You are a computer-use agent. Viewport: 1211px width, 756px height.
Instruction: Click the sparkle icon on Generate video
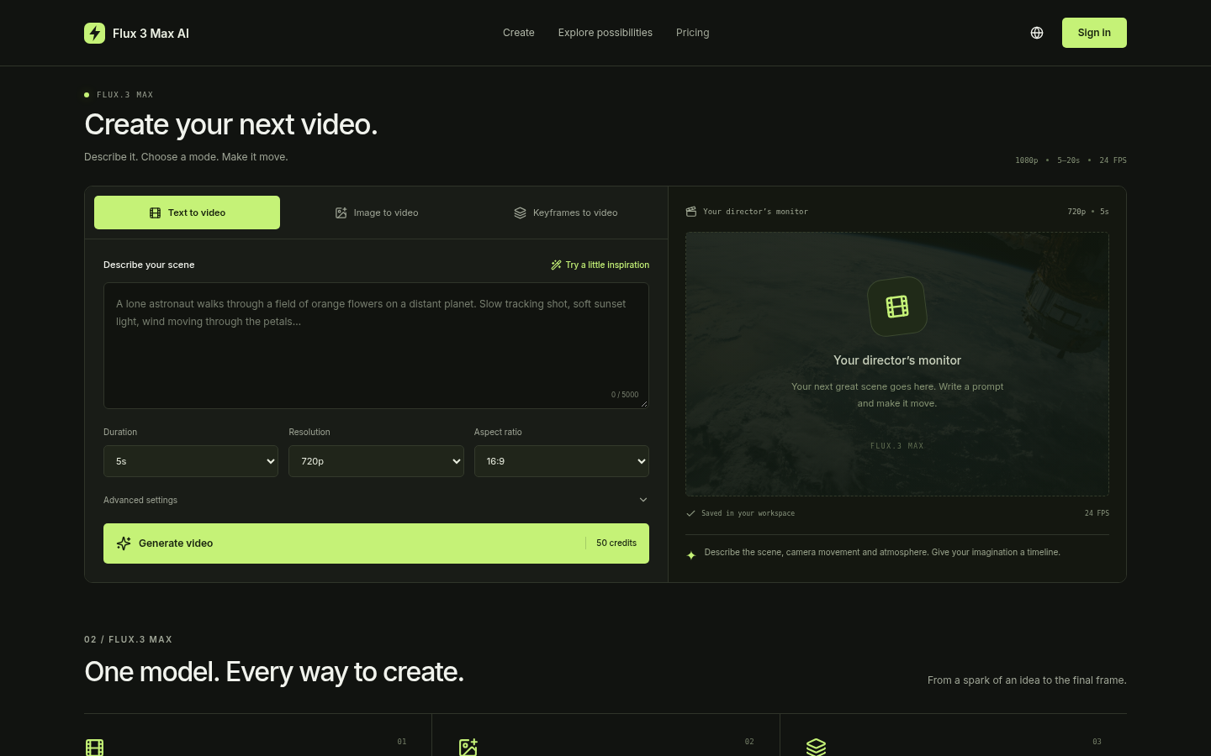(124, 543)
